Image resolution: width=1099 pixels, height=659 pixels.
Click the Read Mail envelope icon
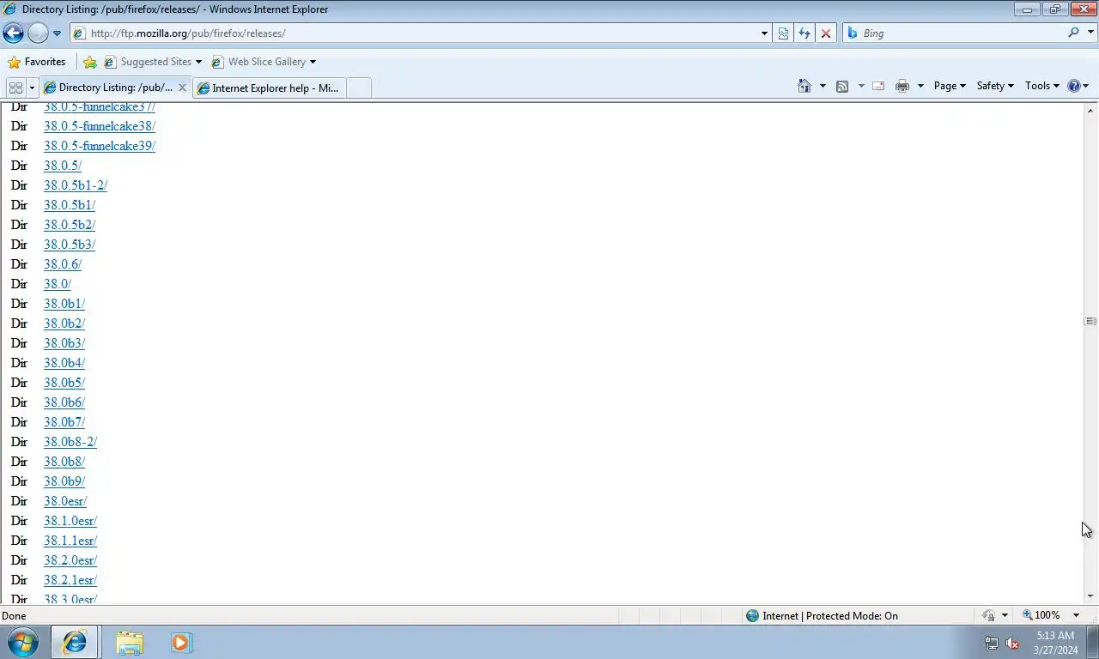tap(878, 86)
